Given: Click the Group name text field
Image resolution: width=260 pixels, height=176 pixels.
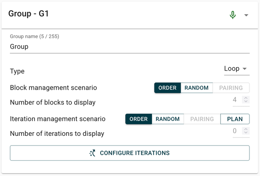Looking at the screenshot, I should 130,47.
